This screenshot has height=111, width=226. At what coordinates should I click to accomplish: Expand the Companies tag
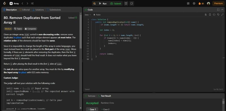click(31, 29)
